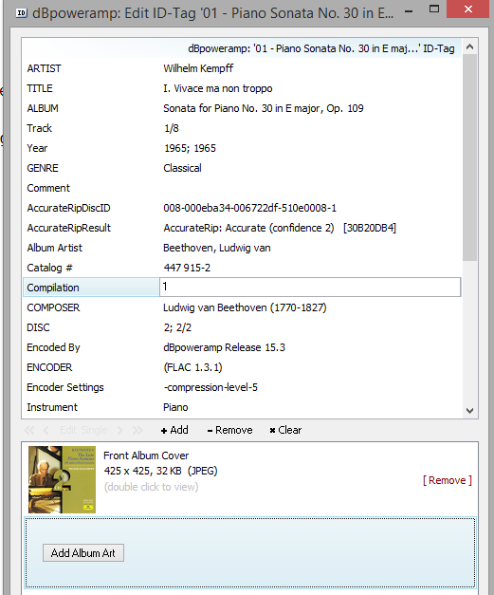Click the Add Album Art button
This screenshot has height=595, width=494.
(83, 553)
